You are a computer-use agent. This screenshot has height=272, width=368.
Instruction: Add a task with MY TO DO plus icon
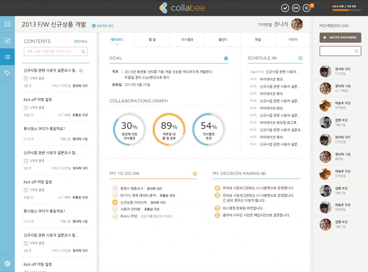point(195,174)
